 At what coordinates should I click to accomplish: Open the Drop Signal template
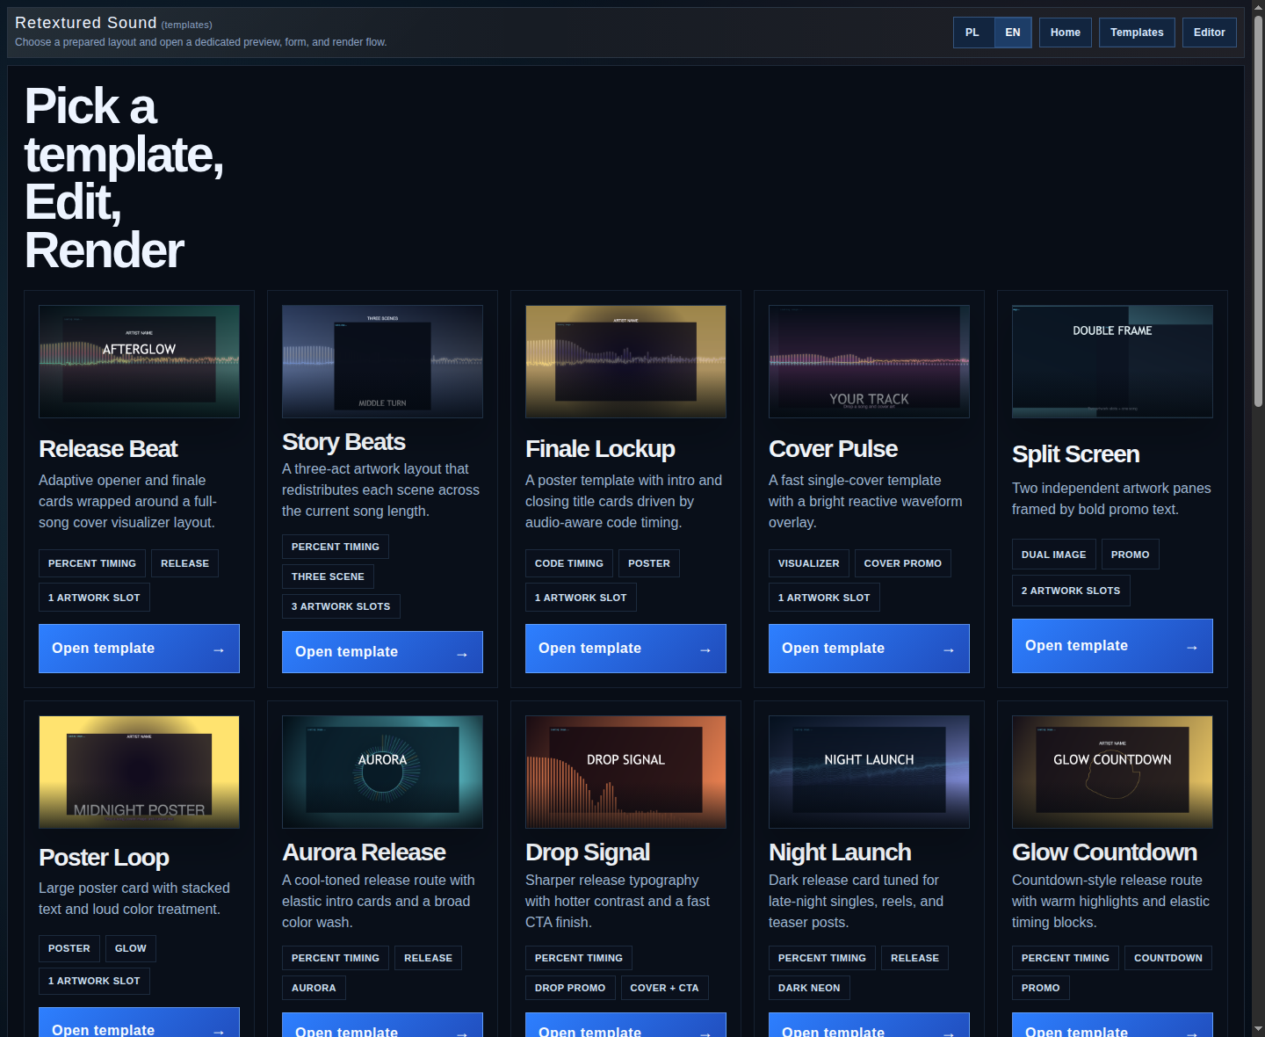click(625, 1026)
